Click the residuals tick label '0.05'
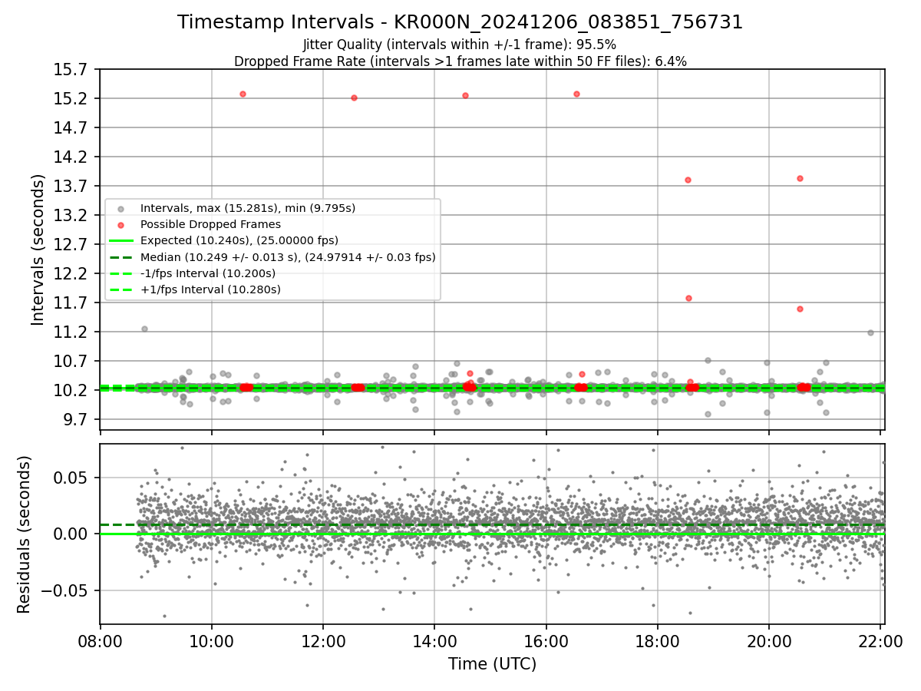Viewport: 921px width, 691px height. (71, 478)
